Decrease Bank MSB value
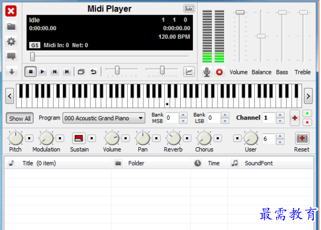Image resolution: width=321 pixels, height=230 pixels. [183, 121]
